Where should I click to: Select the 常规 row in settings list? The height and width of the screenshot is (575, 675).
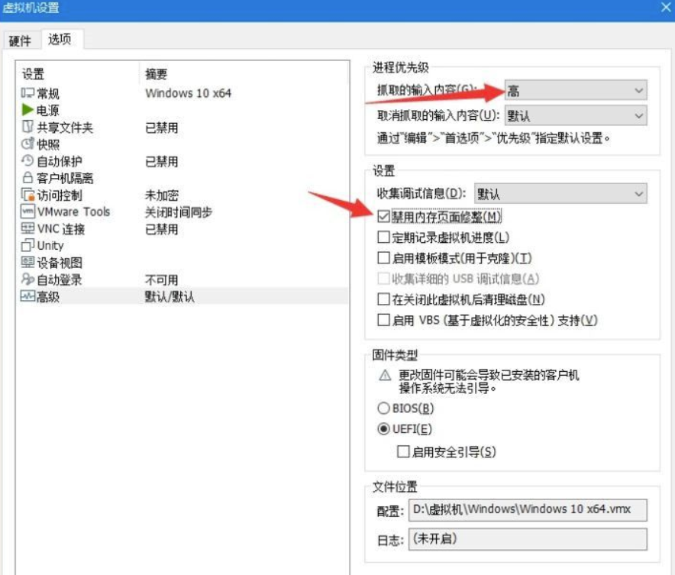pyautogui.click(x=183, y=93)
